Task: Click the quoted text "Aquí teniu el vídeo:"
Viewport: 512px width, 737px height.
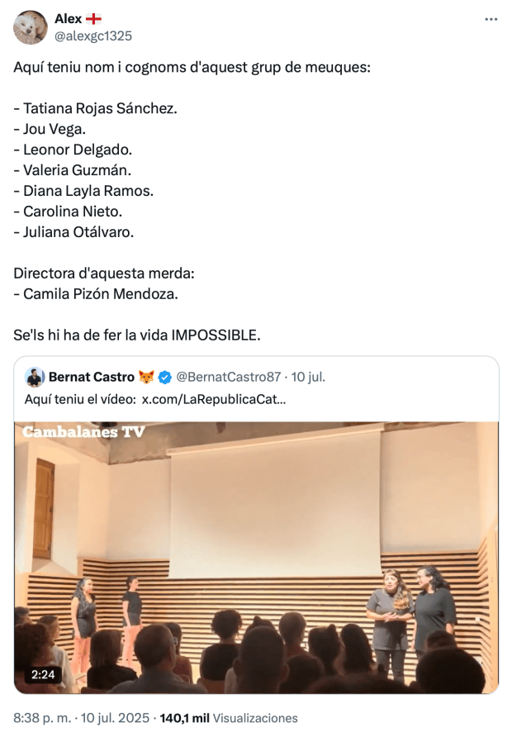Action: pyautogui.click(x=79, y=399)
